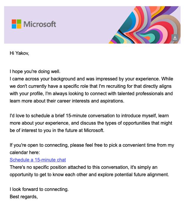Image resolution: width=185 pixels, height=203 pixels.
Task: Click the Best regards closing line
Action: coord(24,197)
